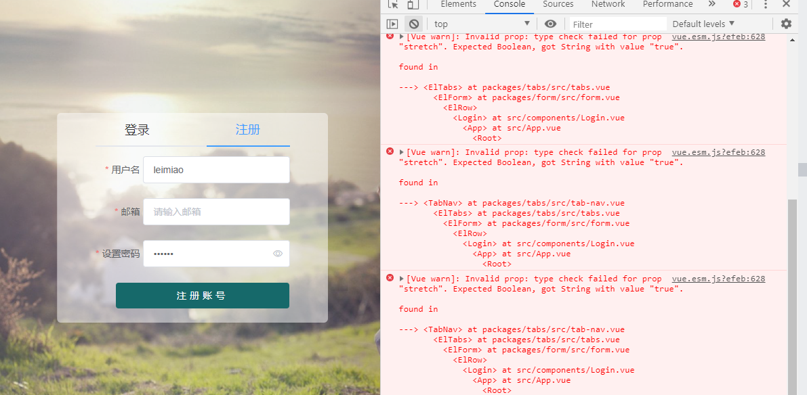This screenshot has height=395, width=807.
Task: Open DevTools settings gear
Action: click(786, 24)
